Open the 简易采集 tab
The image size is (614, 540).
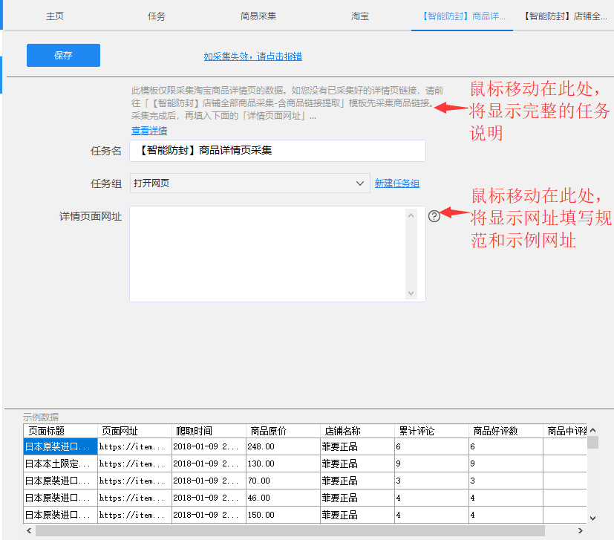point(258,16)
